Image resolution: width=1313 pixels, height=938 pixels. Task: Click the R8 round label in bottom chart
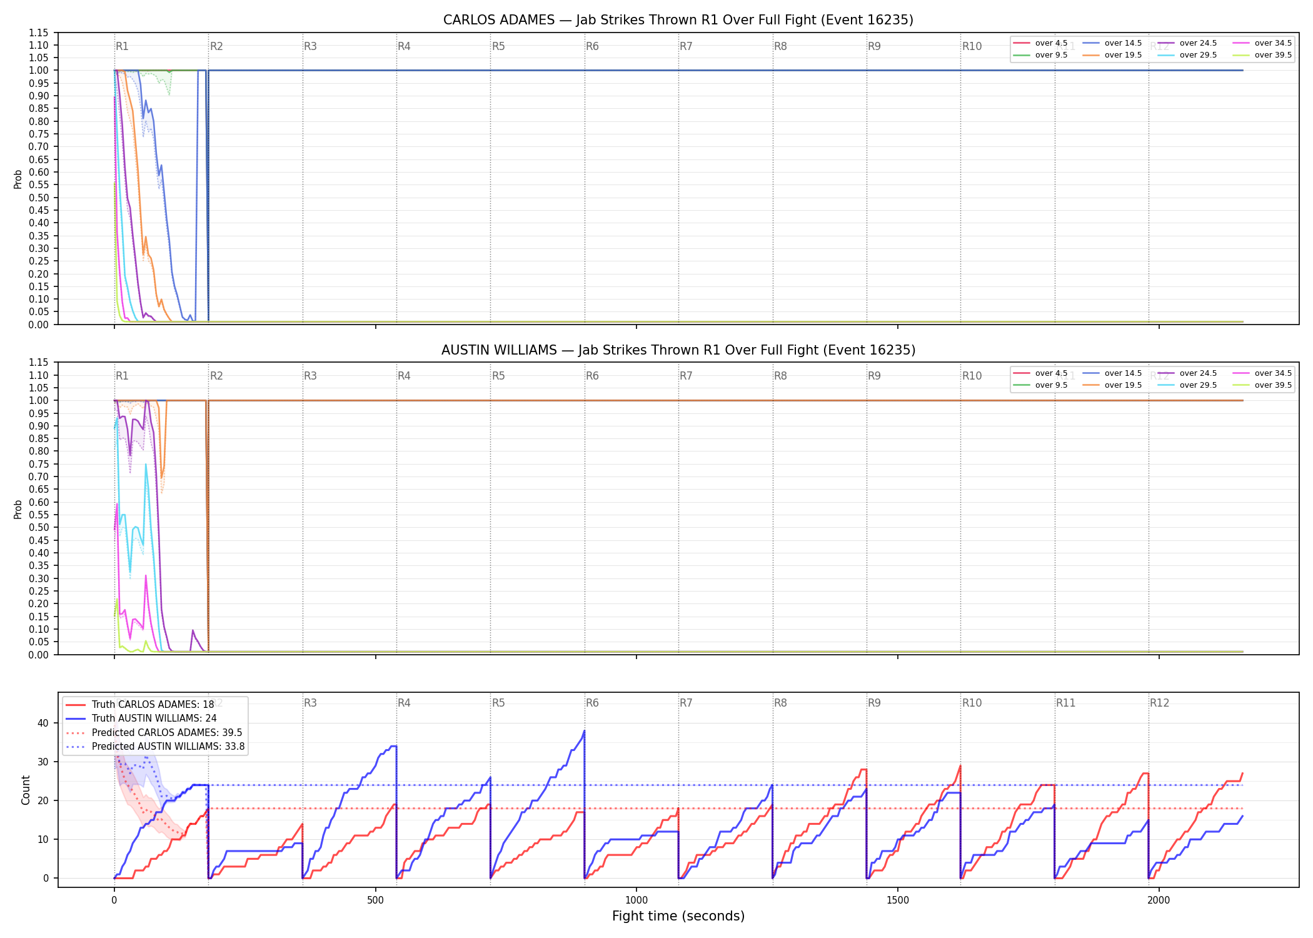[780, 703]
